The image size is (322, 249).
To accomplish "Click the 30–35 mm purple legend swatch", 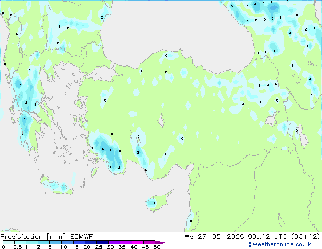I will click(114, 242).
